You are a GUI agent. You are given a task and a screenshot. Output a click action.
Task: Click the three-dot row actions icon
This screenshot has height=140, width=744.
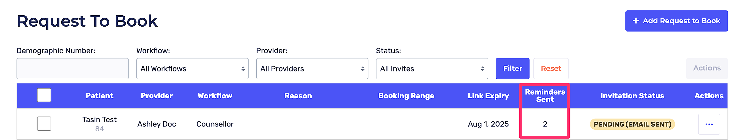coord(709,124)
